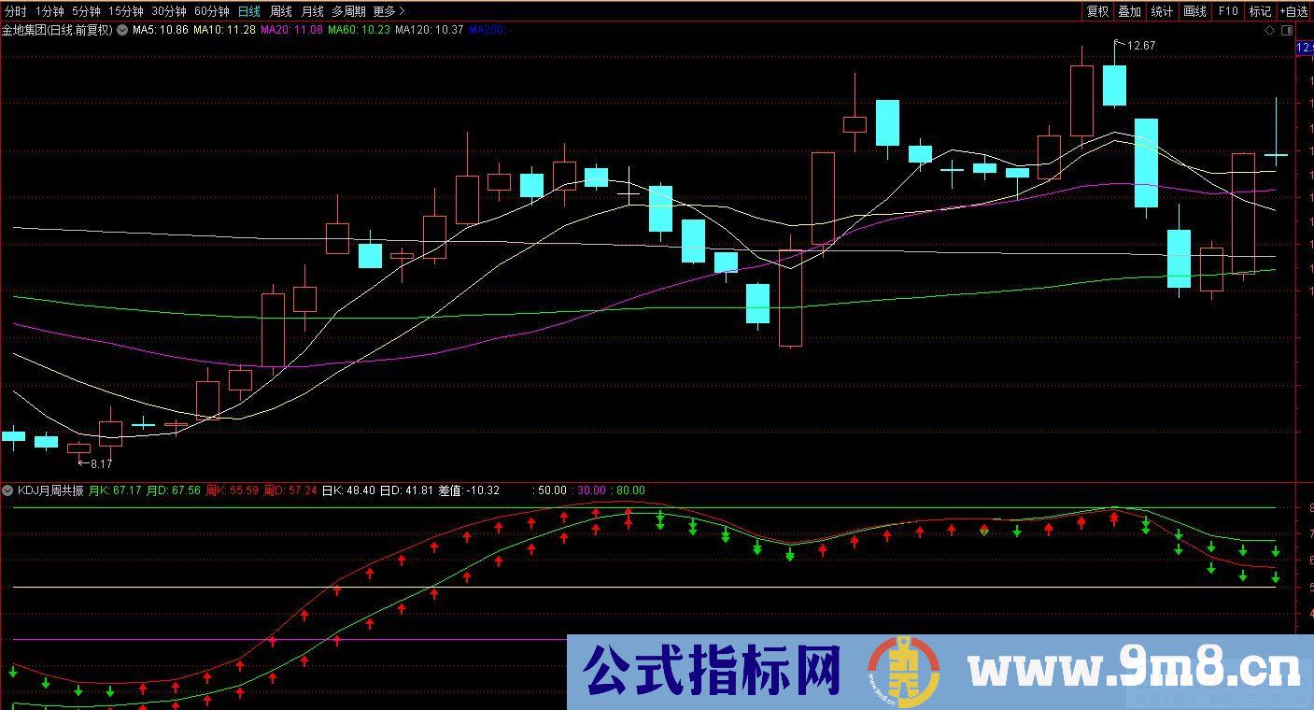Click the red 周K: 55.59 reading
1314x710 pixels.
232,490
